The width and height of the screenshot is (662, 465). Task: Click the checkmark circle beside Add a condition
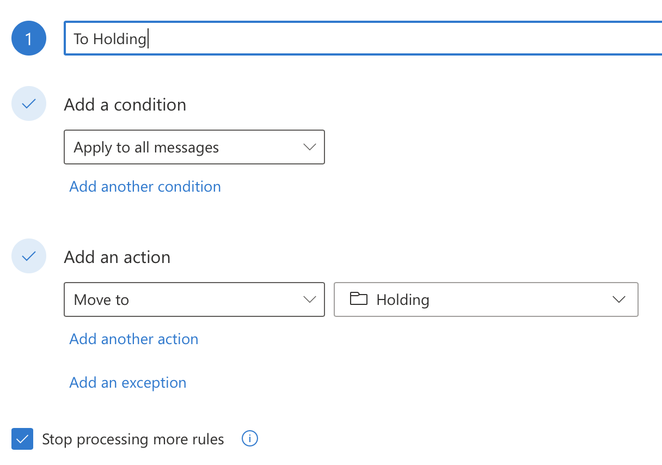(x=28, y=103)
